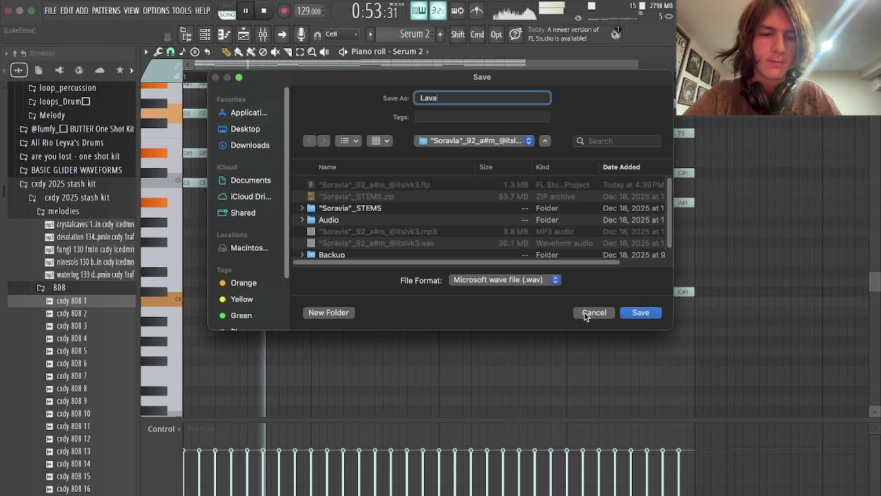The image size is (881, 496).
Task: Toggle the Opt modifier button
Action: pyautogui.click(x=496, y=34)
